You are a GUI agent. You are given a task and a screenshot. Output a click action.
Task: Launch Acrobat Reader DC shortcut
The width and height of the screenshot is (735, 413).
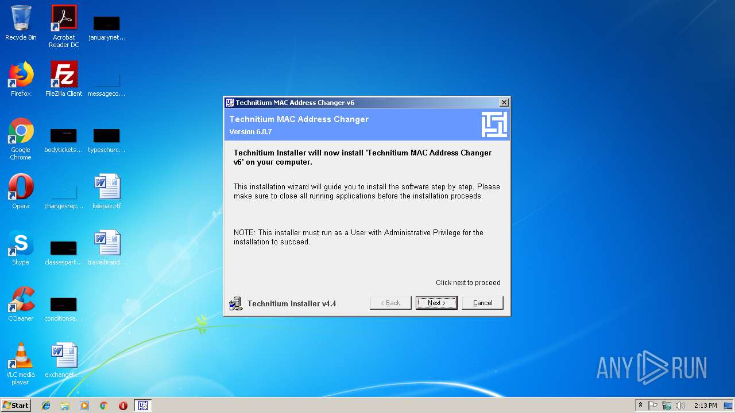coord(64,26)
